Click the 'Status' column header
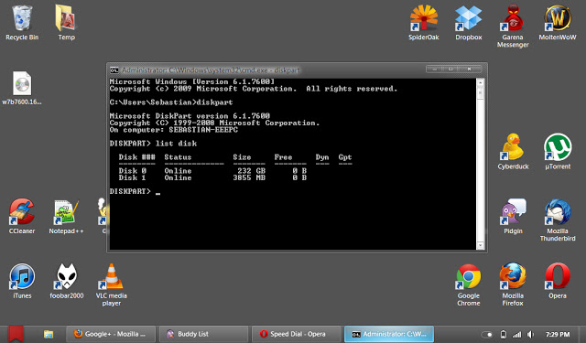 178,157
